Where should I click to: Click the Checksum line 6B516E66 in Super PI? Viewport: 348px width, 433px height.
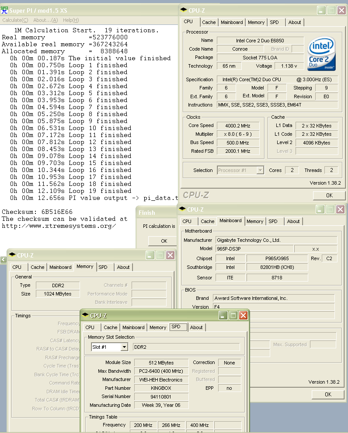(37, 212)
